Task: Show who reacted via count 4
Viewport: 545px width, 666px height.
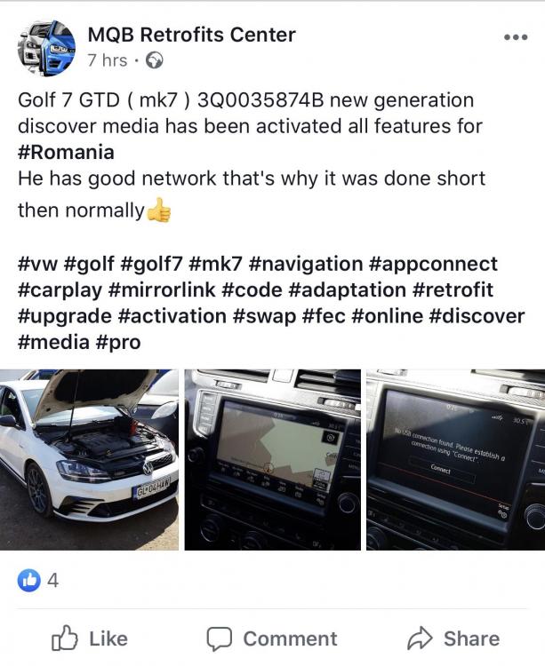Action: pyautogui.click(x=52, y=580)
